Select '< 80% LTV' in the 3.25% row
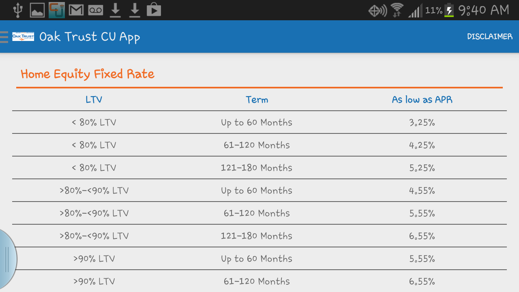The width and height of the screenshot is (519, 292). click(x=94, y=122)
